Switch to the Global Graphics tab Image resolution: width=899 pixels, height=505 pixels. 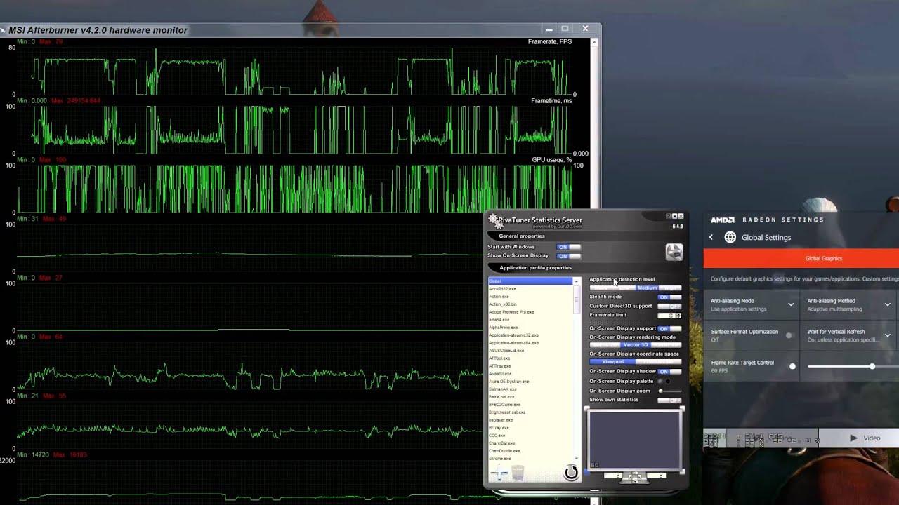click(823, 258)
